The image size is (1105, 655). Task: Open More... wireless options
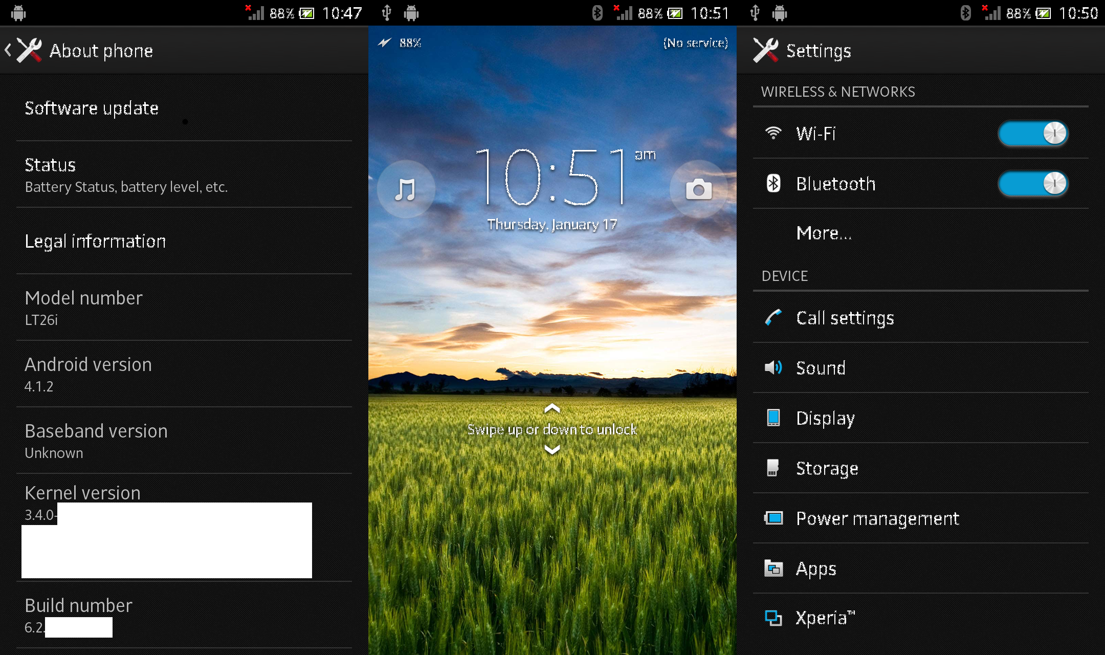pos(921,233)
